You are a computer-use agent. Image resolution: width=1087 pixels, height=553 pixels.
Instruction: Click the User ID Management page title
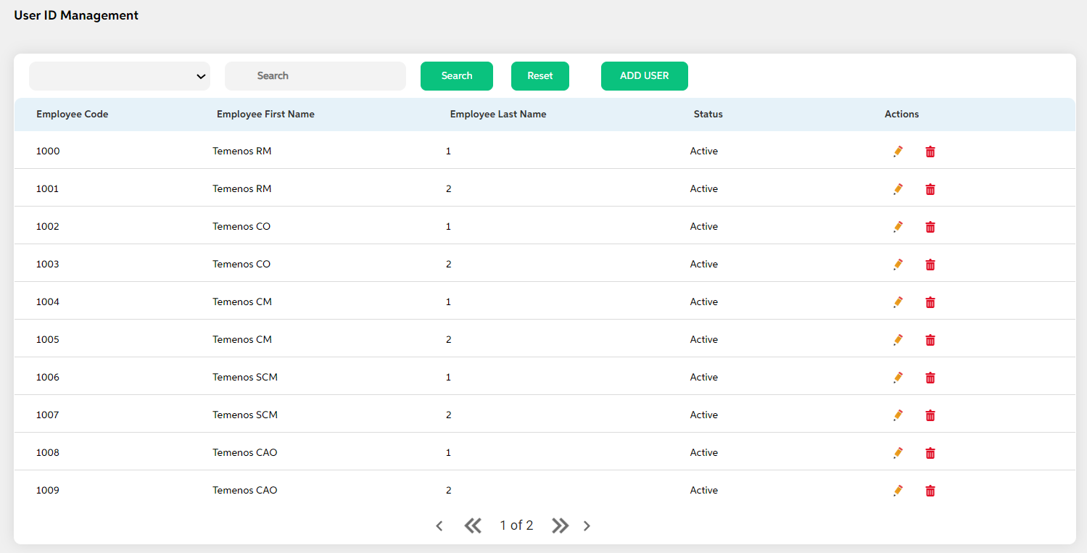[76, 14]
